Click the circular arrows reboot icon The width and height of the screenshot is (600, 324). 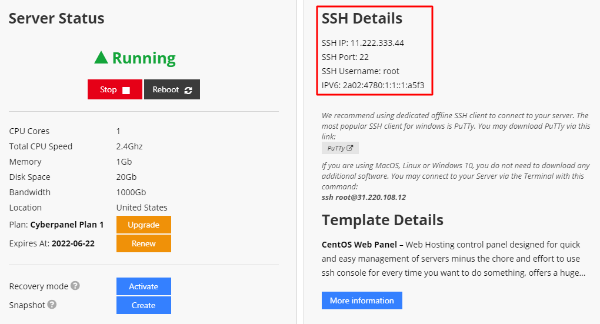point(188,91)
